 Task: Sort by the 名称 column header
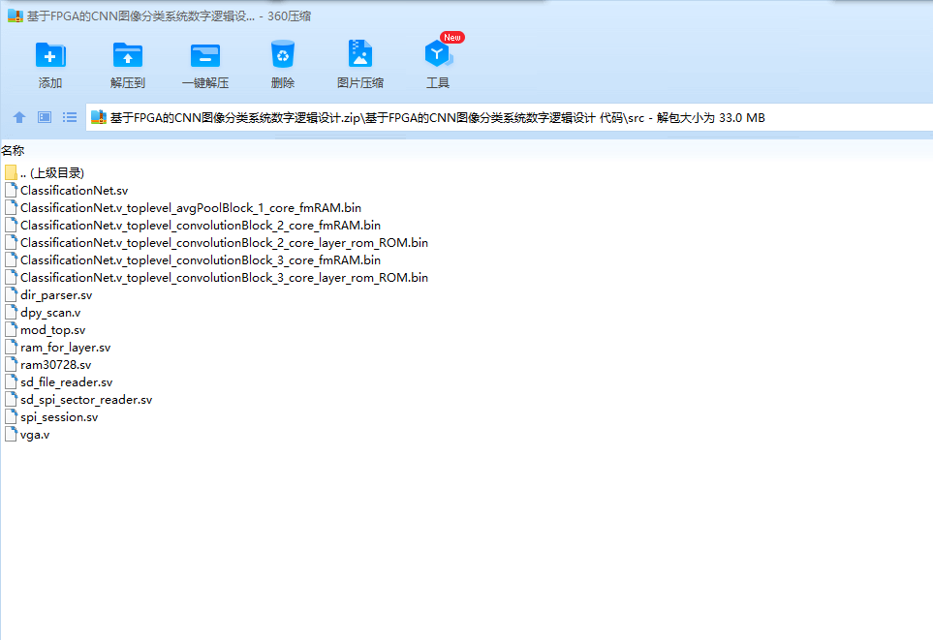(13, 150)
